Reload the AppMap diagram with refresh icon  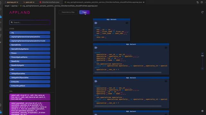coord(202,12)
